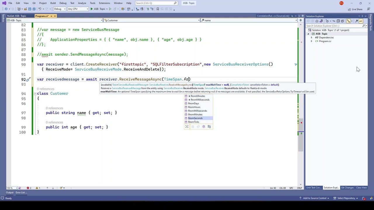Open the Extensions menu

(104, 3)
